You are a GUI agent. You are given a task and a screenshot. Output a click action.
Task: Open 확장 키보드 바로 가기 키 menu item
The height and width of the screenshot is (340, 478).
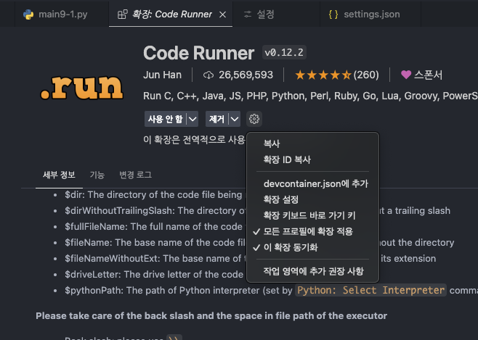tap(313, 215)
